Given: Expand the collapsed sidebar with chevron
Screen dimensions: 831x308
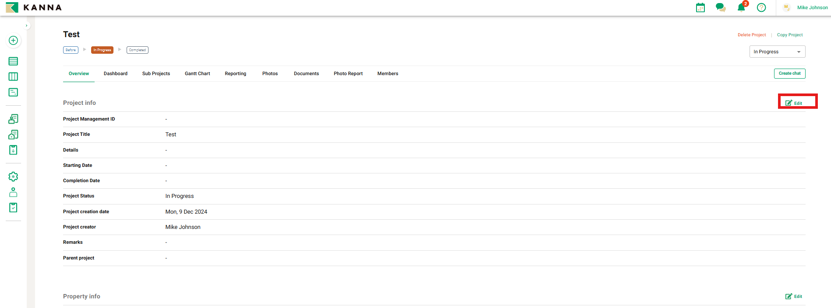Looking at the screenshot, I should [27, 26].
